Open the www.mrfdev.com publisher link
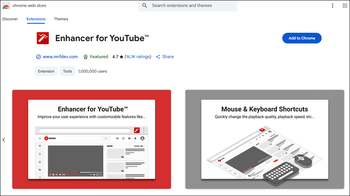The image size is (350, 196). pyautogui.click(x=60, y=57)
